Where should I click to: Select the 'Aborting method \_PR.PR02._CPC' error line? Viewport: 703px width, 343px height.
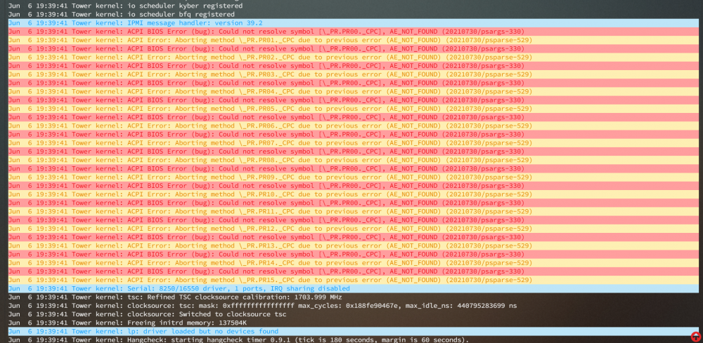tap(354, 58)
